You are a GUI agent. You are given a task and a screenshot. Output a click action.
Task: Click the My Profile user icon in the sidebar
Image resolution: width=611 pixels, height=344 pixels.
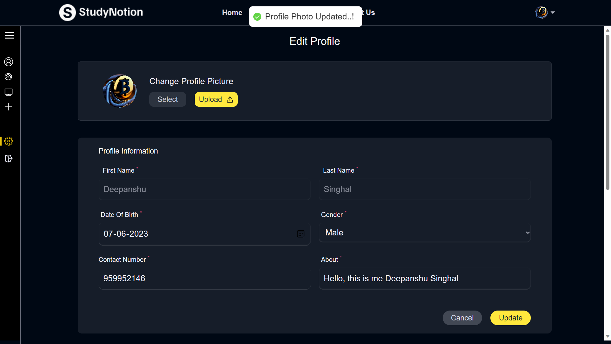(x=9, y=62)
